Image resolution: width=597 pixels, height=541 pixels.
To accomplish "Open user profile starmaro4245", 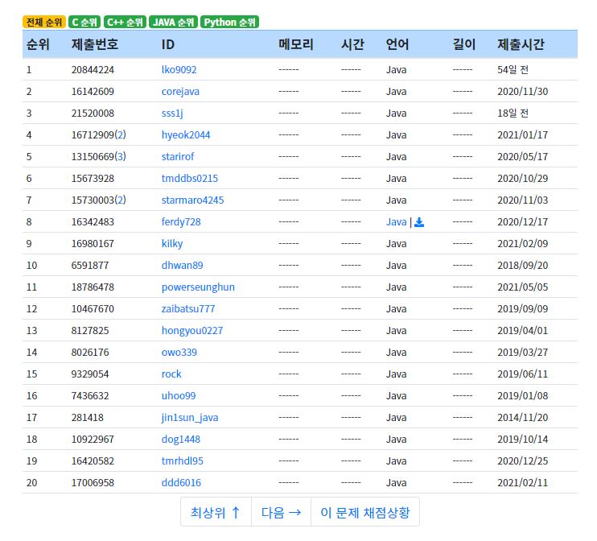I will [x=192, y=200].
